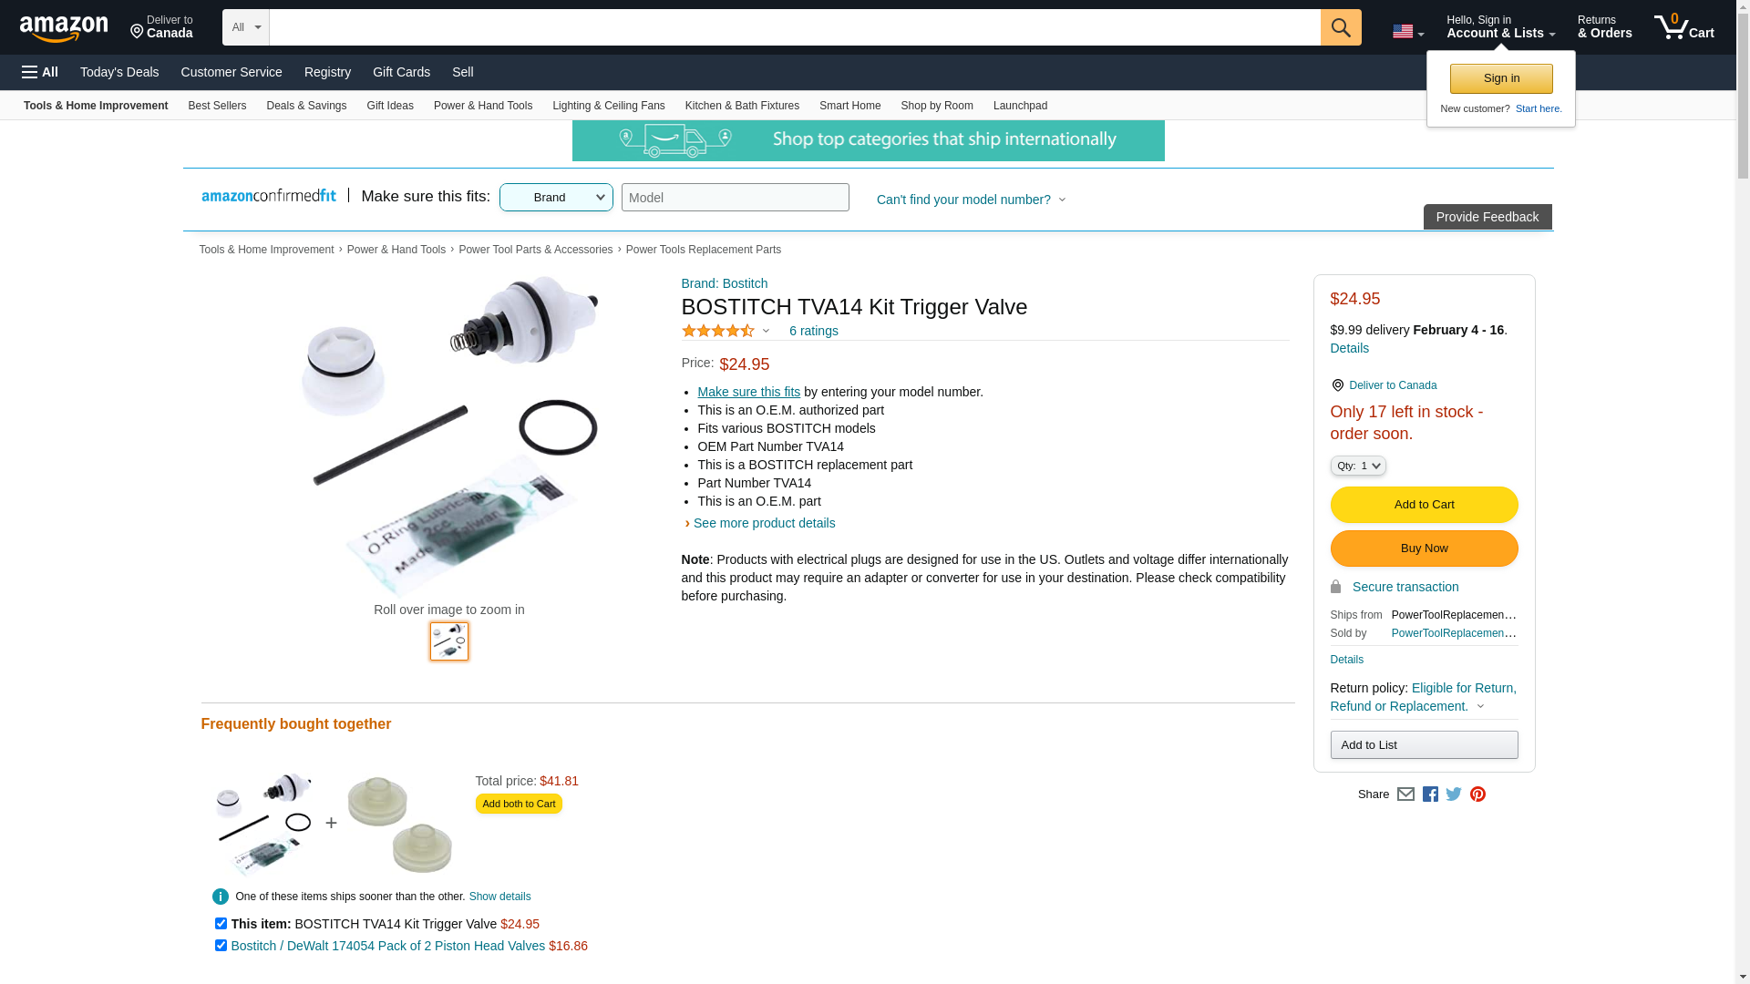Uncheck the Piston Head Valves item checkbox

pos(221,946)
